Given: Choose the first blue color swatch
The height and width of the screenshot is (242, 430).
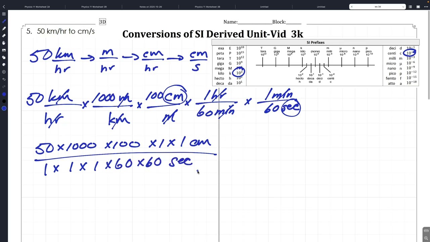Looking at the screenshot, I should click(4, 94).
